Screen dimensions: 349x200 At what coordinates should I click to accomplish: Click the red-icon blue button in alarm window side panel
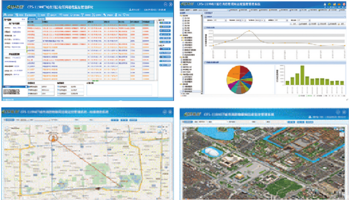pos(165,49)
